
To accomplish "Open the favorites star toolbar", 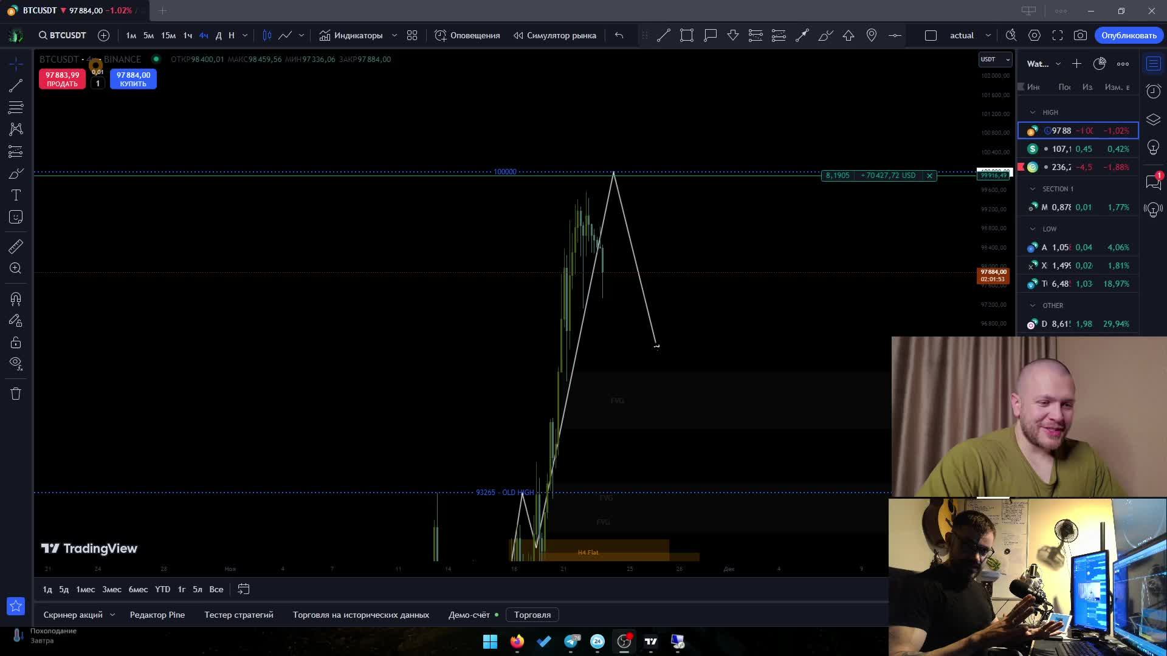I will point(16,606).
